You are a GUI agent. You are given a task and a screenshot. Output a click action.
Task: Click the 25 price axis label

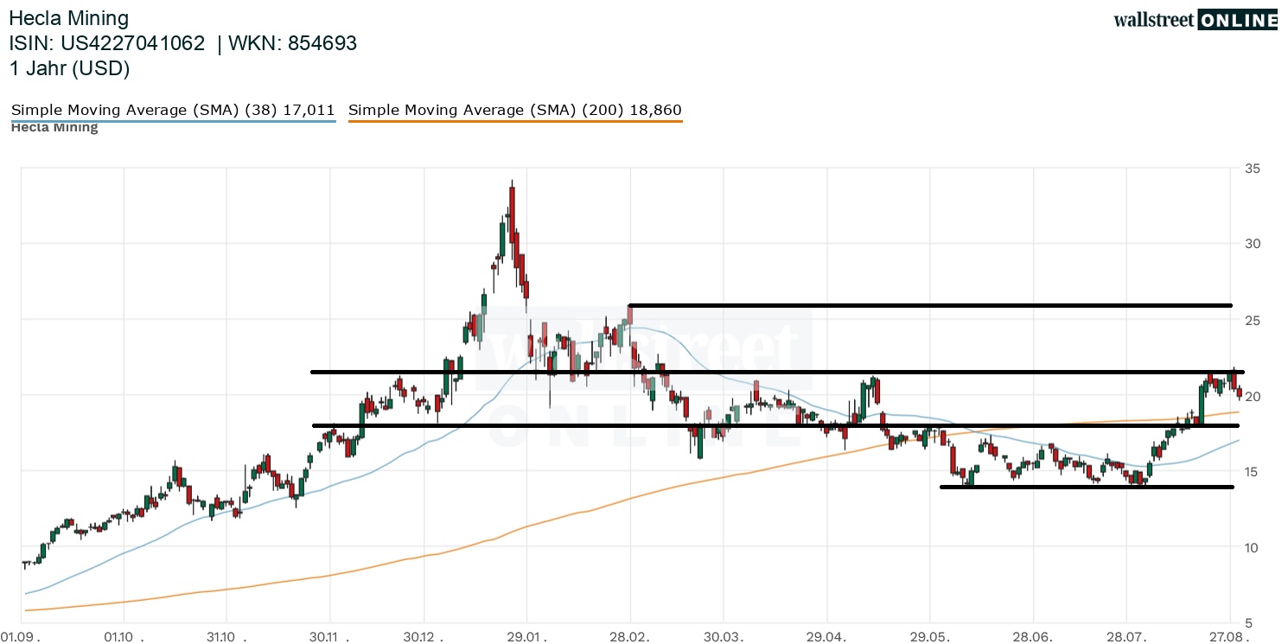1251,320
